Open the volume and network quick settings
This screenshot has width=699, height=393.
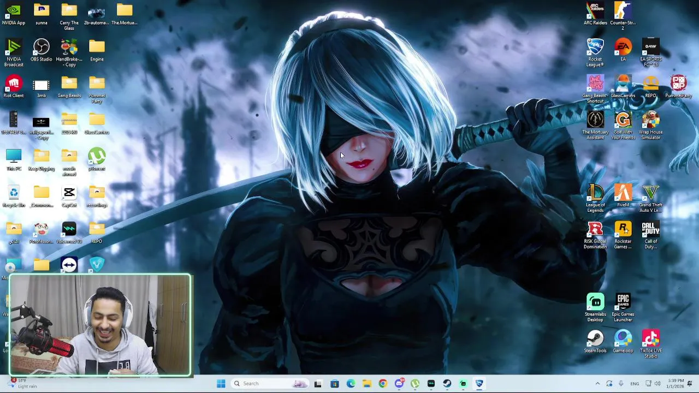pos(653,384)
